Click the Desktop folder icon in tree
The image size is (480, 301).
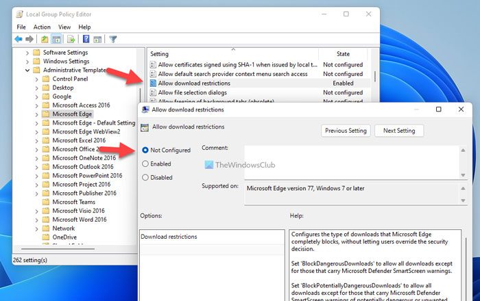click(46, 88)
